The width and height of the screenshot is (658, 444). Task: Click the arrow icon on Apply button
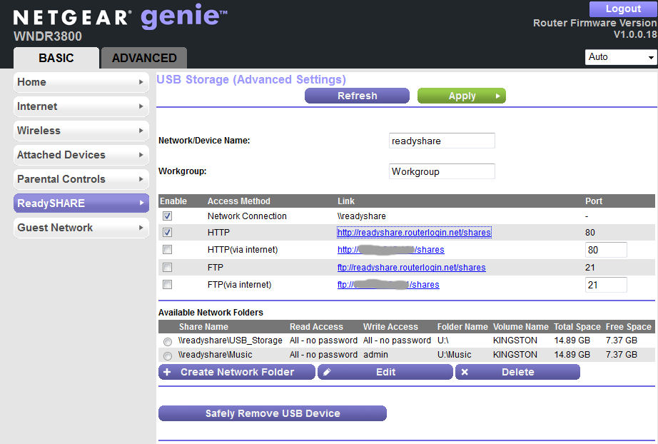click(x=497, y=96)
